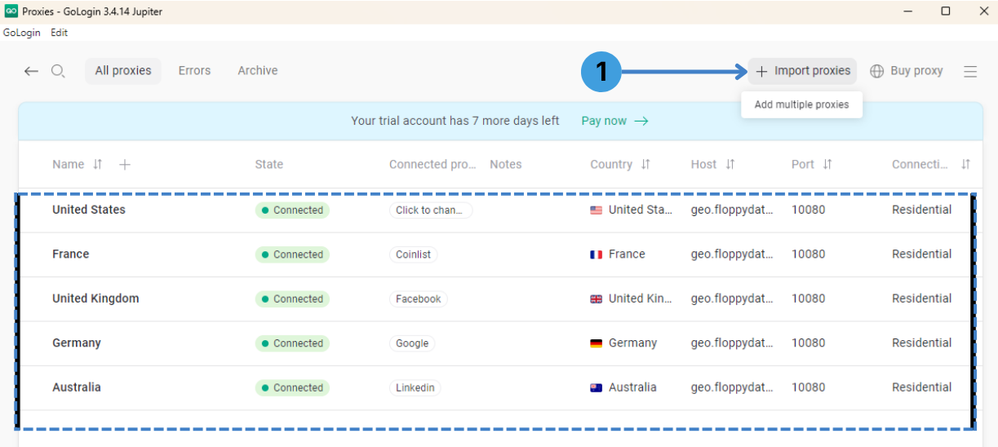Click the GoLogin app icon in title bar
998x447 pixels.
11,11
